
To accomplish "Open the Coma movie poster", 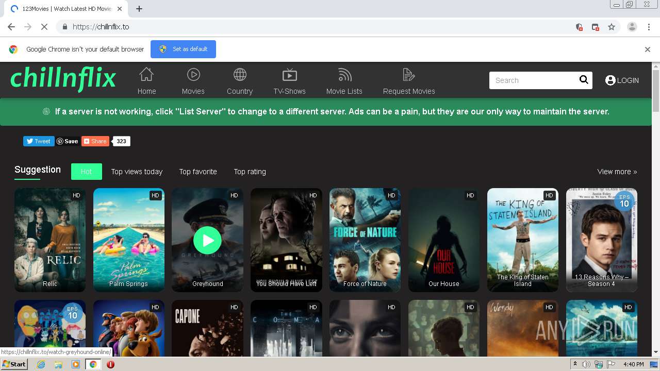I will point(286,328).
